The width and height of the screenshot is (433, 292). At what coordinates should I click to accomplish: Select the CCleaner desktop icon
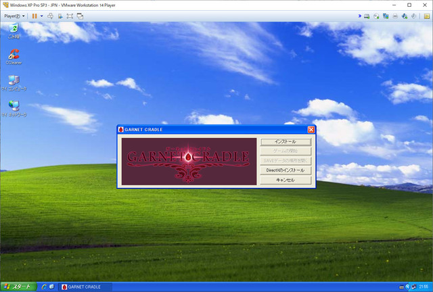tap(14, 57)
